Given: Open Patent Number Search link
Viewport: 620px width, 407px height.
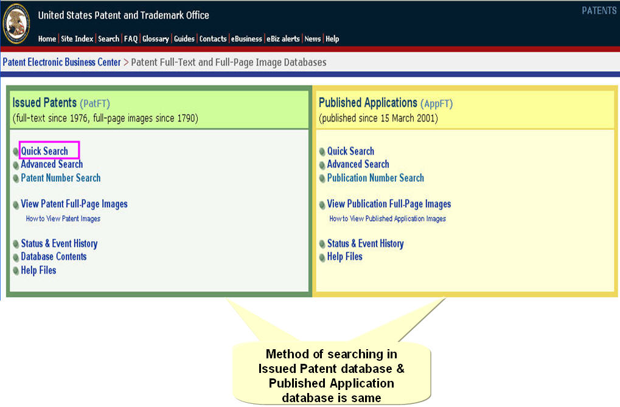Looking at the screenshot, I should point(61,178).
